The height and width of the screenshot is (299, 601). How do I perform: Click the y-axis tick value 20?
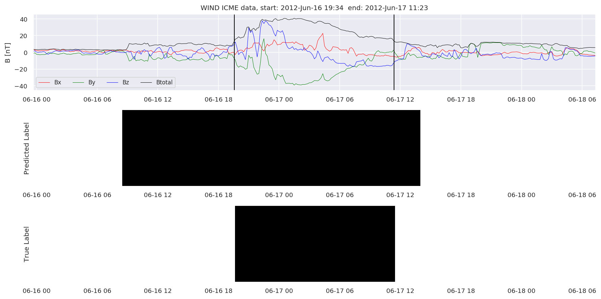[24, 36]
